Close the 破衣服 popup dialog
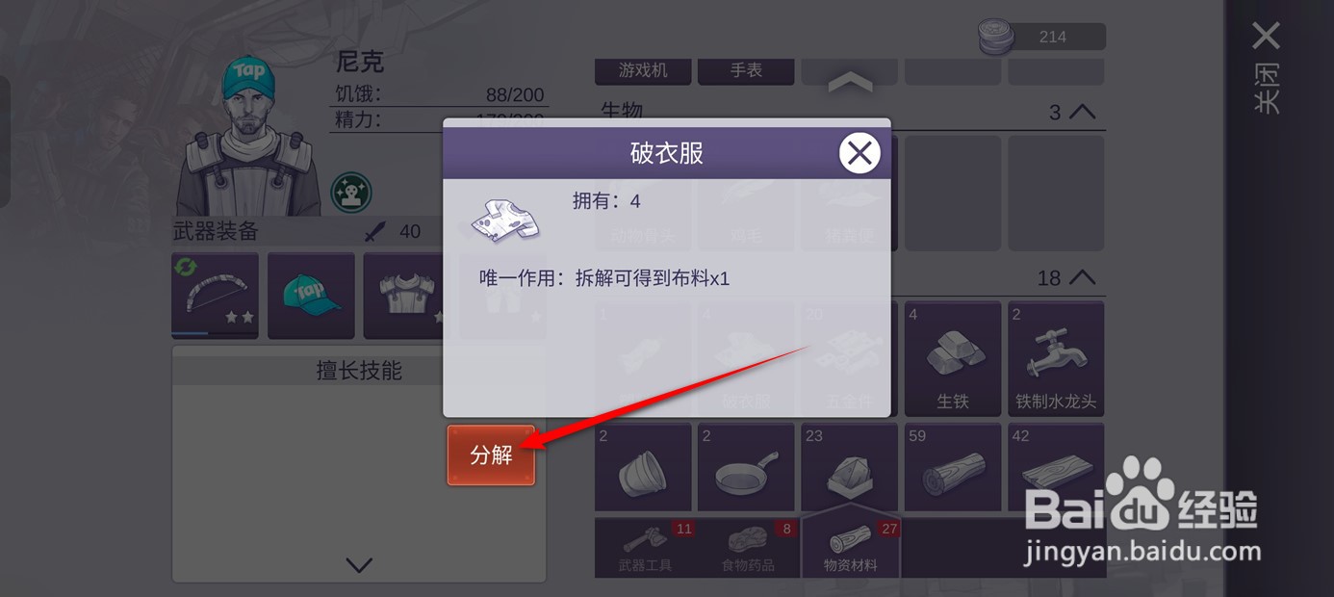Screen dimensions: 1334x597 pos(859,152)
